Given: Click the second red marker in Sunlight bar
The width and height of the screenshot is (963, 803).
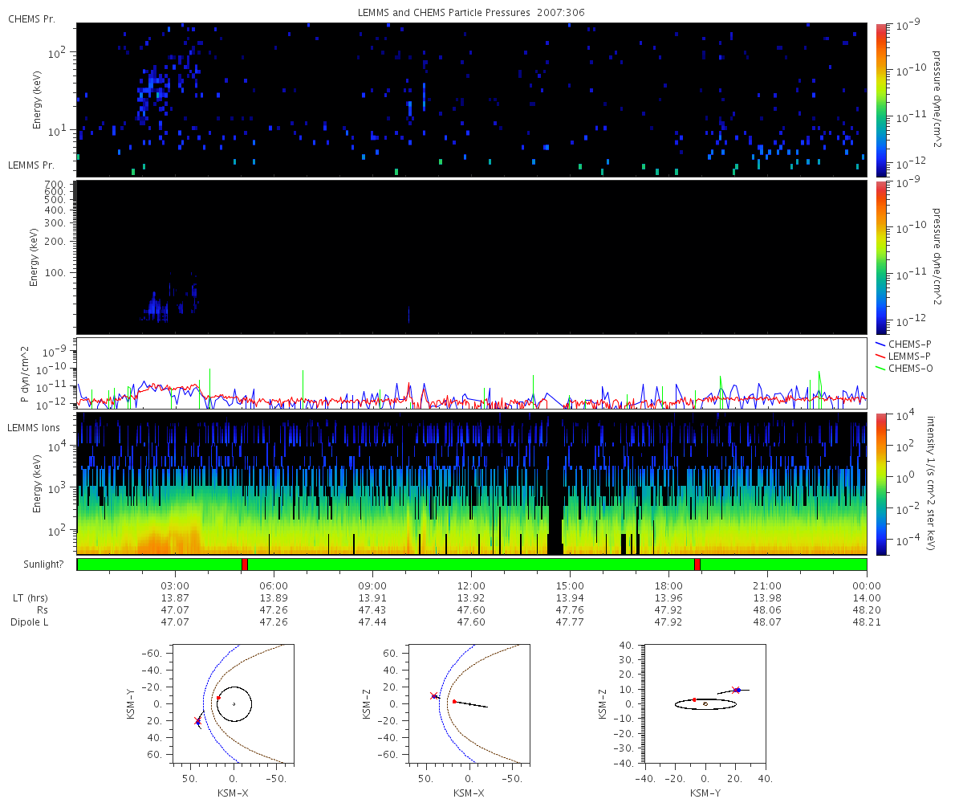Looking at the screenshot, I should (697, 565).
